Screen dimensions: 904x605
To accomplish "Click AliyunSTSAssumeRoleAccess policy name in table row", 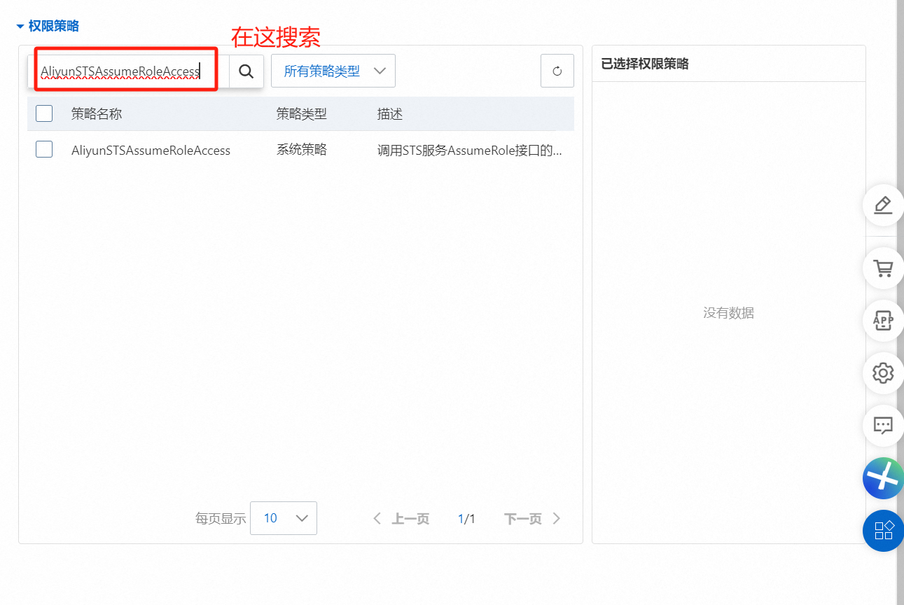I will tap(151, 150).
